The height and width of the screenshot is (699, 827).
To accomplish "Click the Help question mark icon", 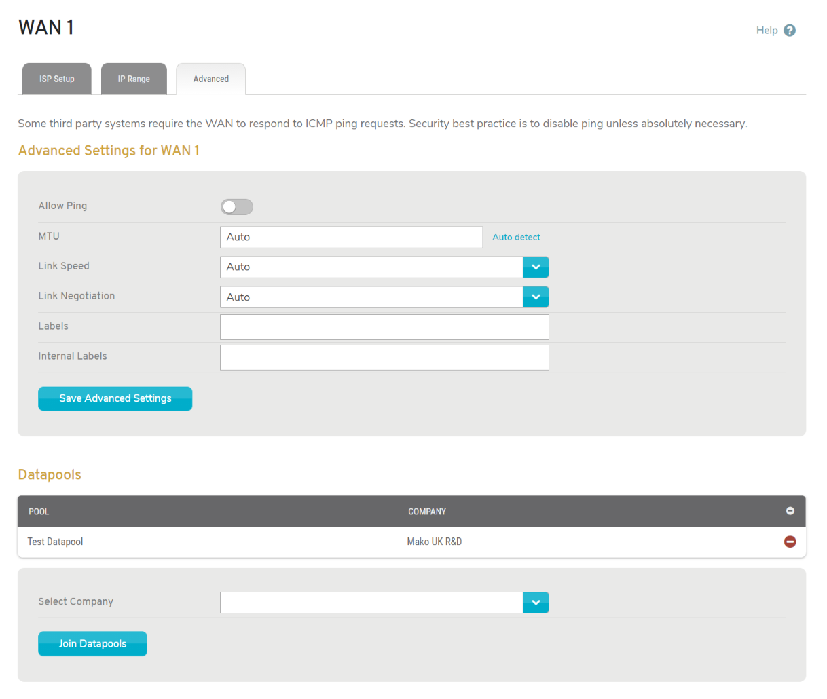I will pyautogui.click(x=789, y=31).
